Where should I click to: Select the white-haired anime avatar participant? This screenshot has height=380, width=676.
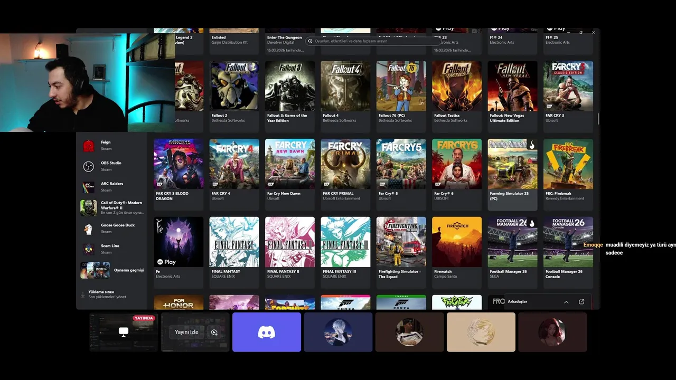338,332
